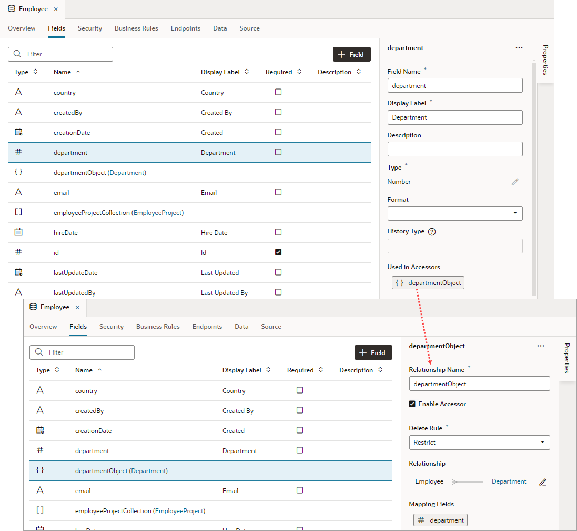Sort by Name column in the upper table
The width and height of the screenshot is (577, 531).
(78, 72)
